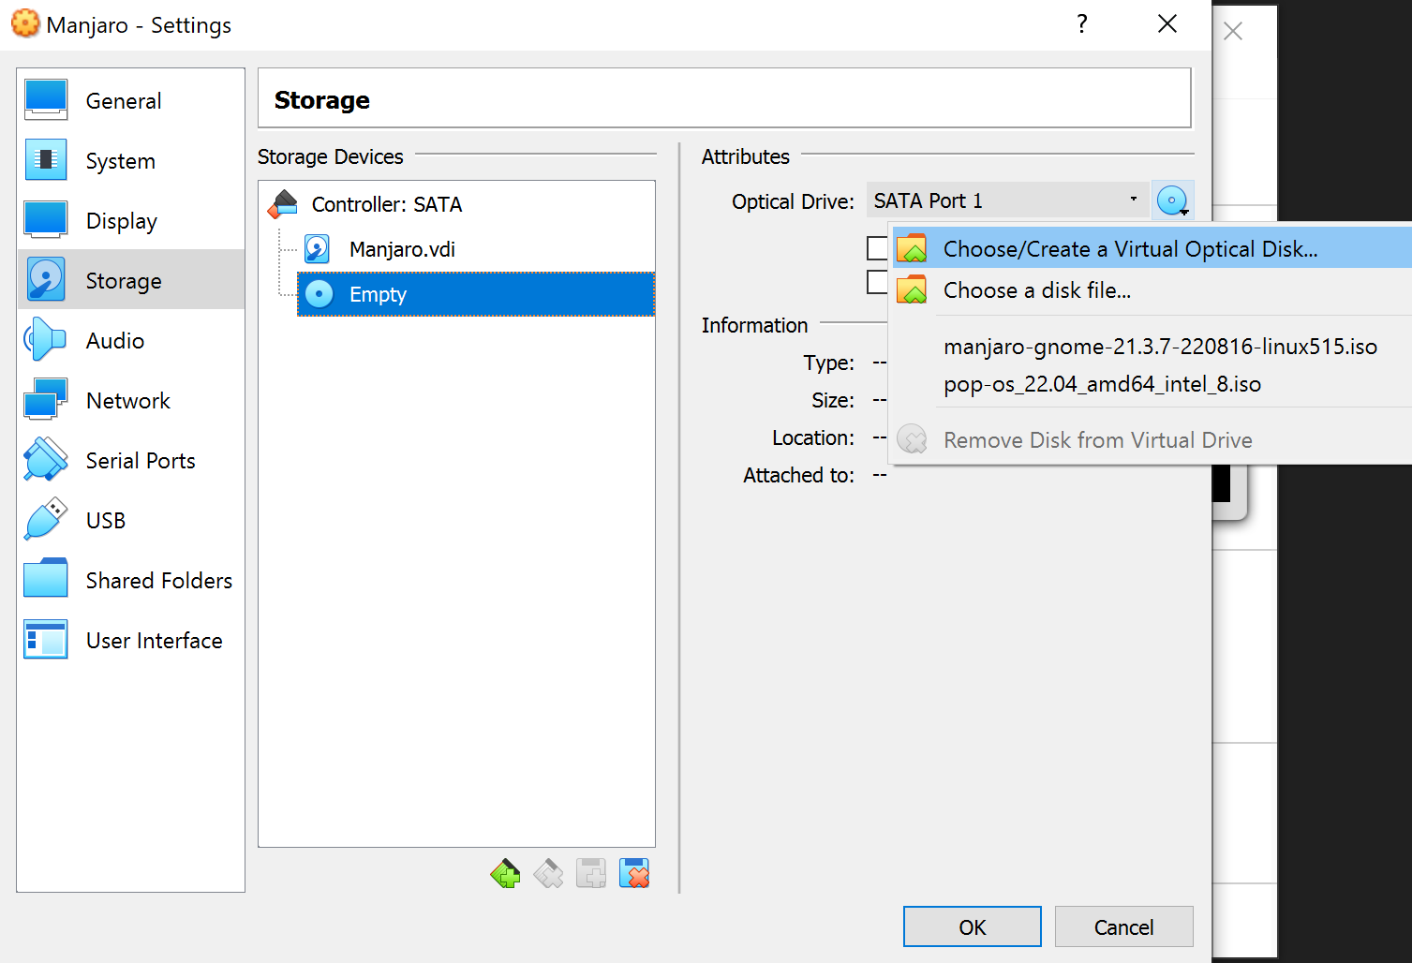Select Choose a disk file menu entry
The image size is (1412, 963).
[x=1152, y=290]
